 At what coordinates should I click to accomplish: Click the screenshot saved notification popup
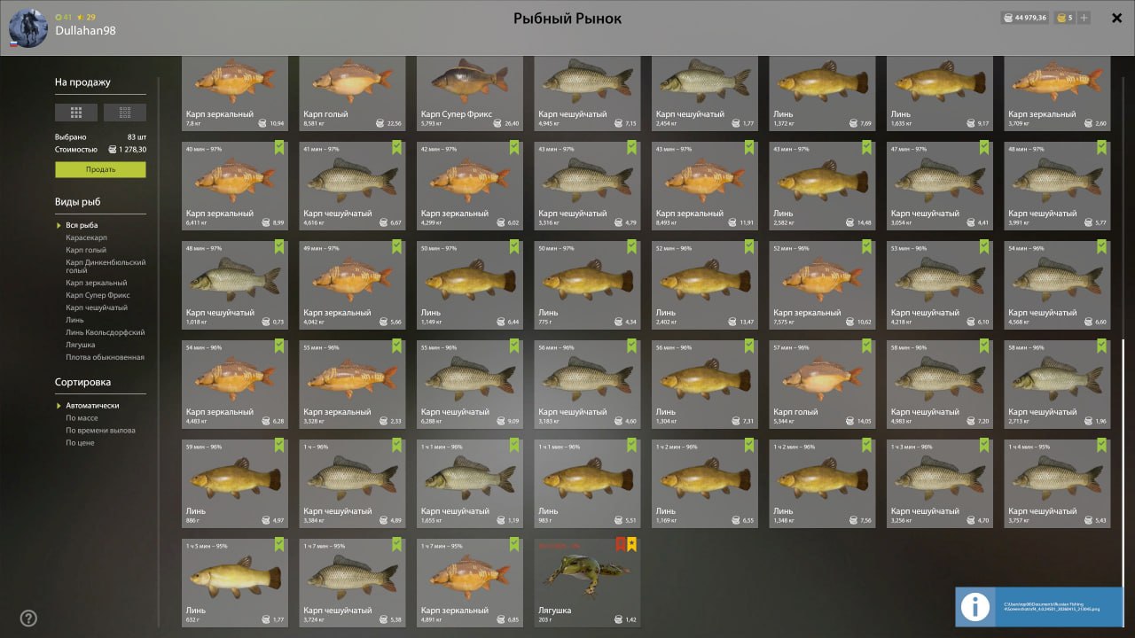click(x=1039, y=607)
